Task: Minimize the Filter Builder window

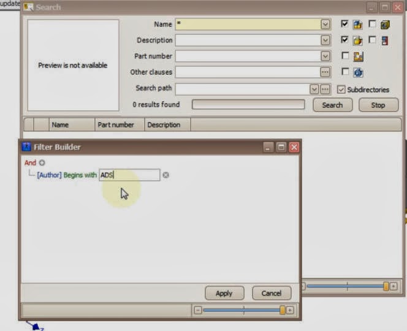Action: [x=268, y=147]
